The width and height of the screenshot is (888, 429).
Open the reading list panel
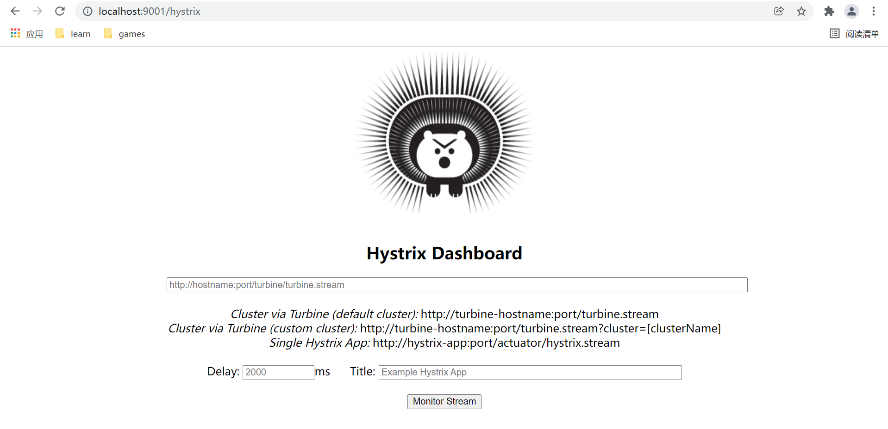pyautogui.click(x=855, y=34)
